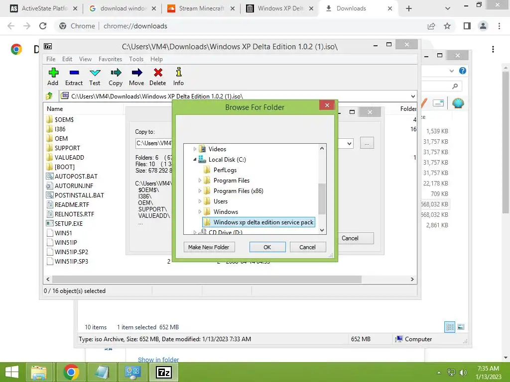Image resolution: width=510 pixels, height=382 pixels.
Task: Click the folder tree vertical scrollbar thumb
Action: pos(322,199)
